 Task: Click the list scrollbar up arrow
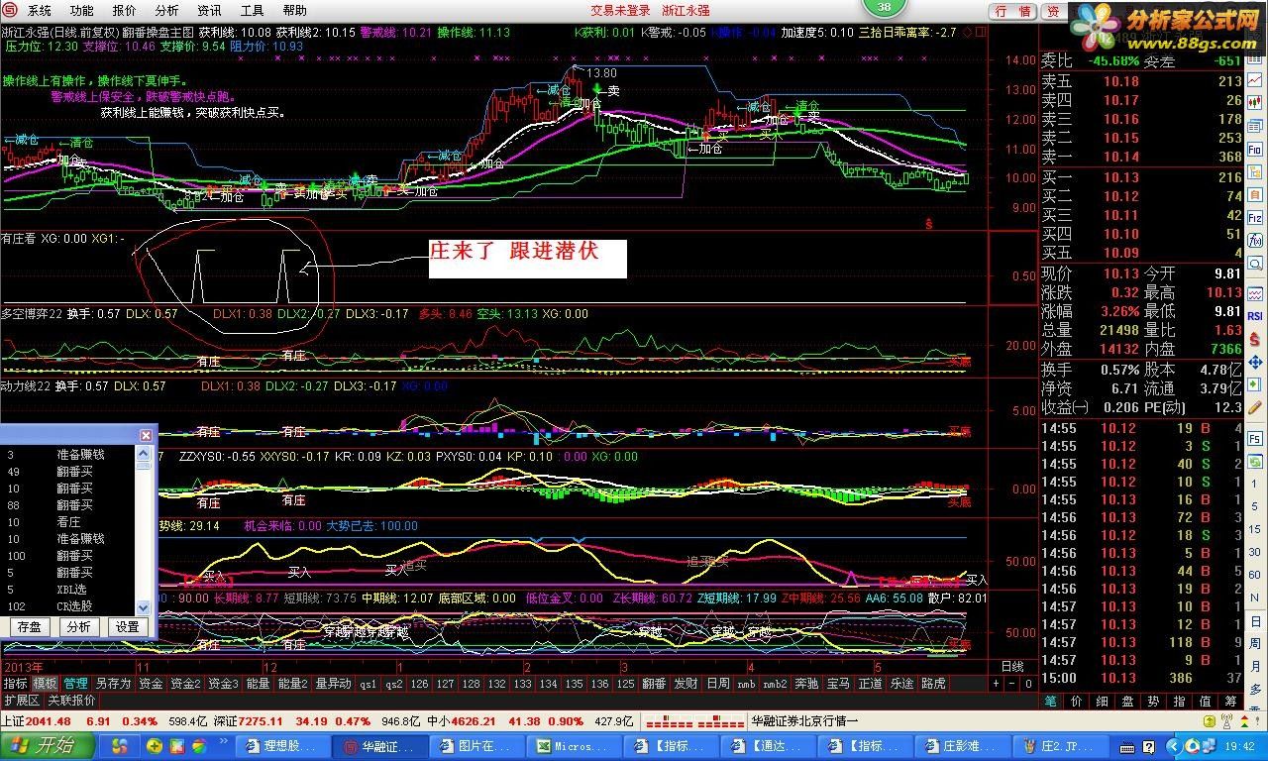pos(143,454)
